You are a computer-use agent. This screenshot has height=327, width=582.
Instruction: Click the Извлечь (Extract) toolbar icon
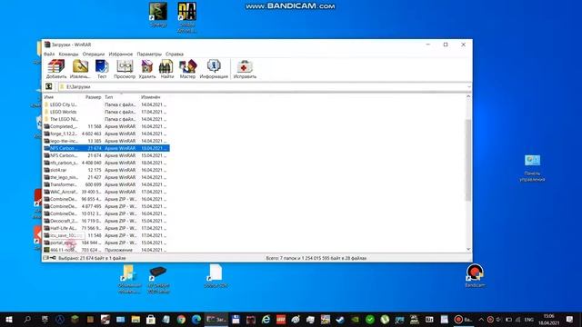pos(80,69)
